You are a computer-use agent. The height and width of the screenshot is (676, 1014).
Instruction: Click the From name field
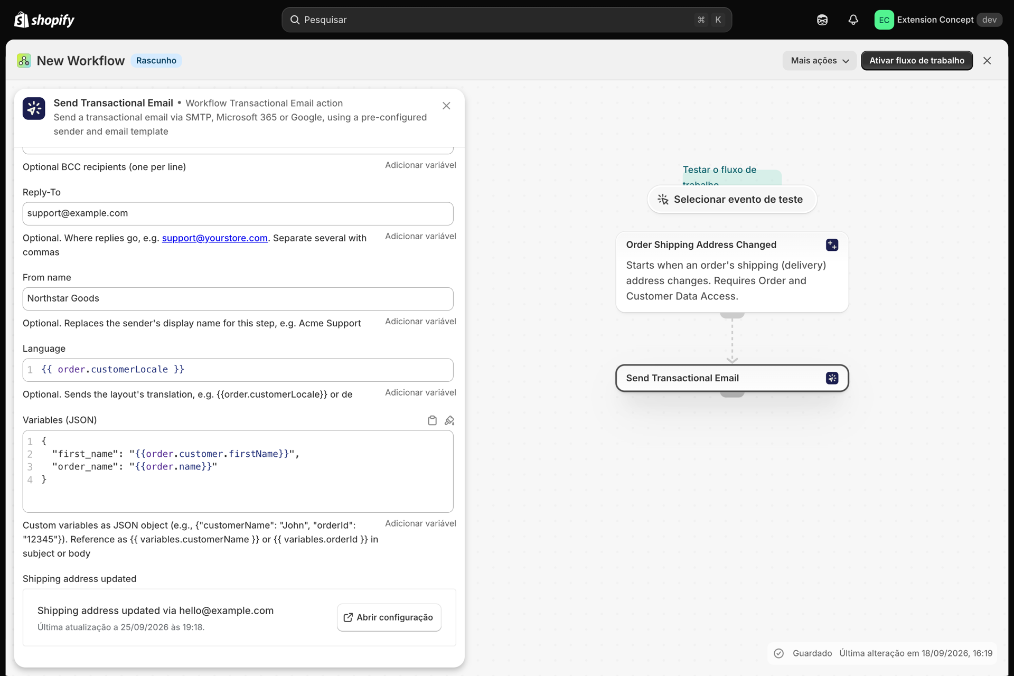click(238, 298)
